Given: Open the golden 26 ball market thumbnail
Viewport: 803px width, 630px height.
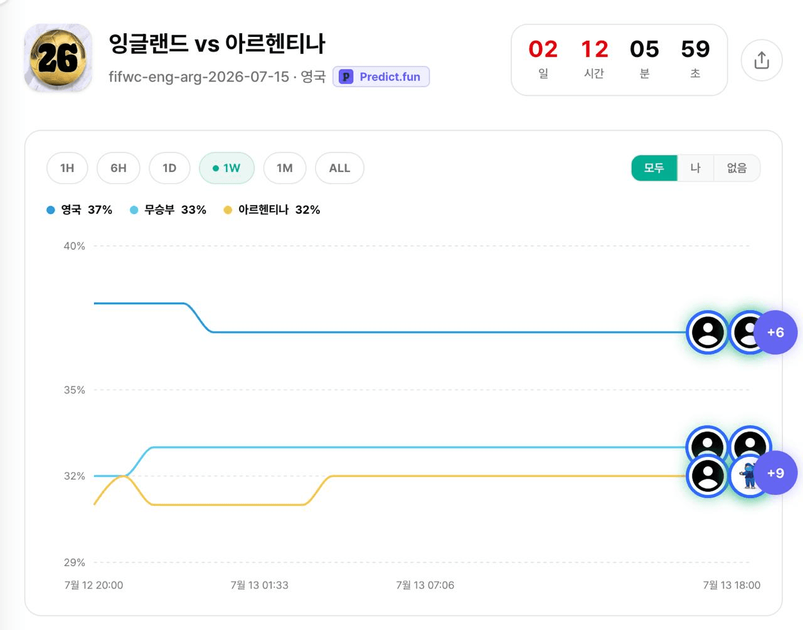Looking at the screenshot, I should tap(58, 58).
